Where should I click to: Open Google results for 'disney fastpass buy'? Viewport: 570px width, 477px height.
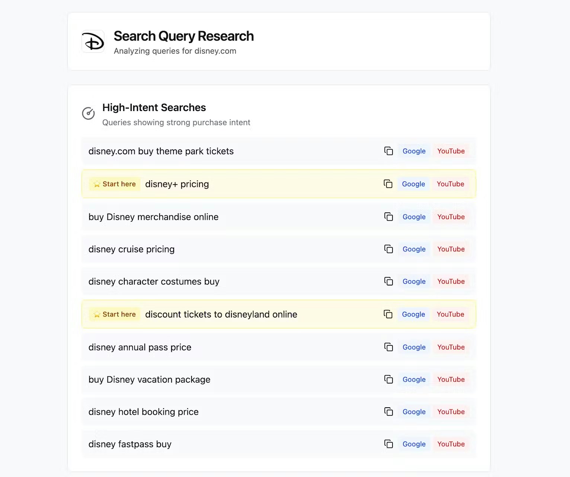click(413, 444)
